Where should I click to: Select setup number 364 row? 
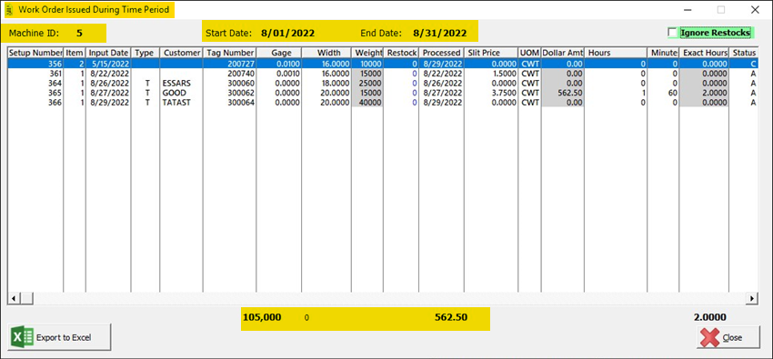383,84
